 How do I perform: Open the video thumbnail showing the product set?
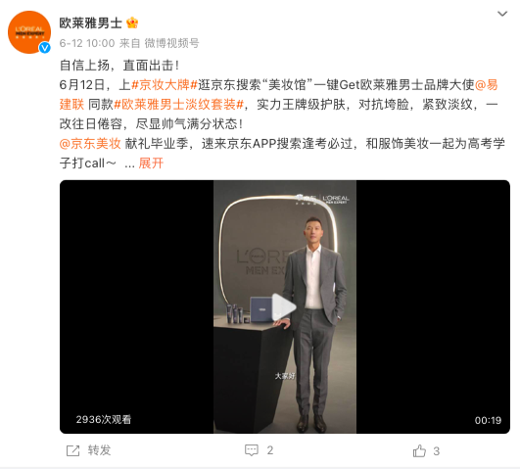tap(285, 306)
